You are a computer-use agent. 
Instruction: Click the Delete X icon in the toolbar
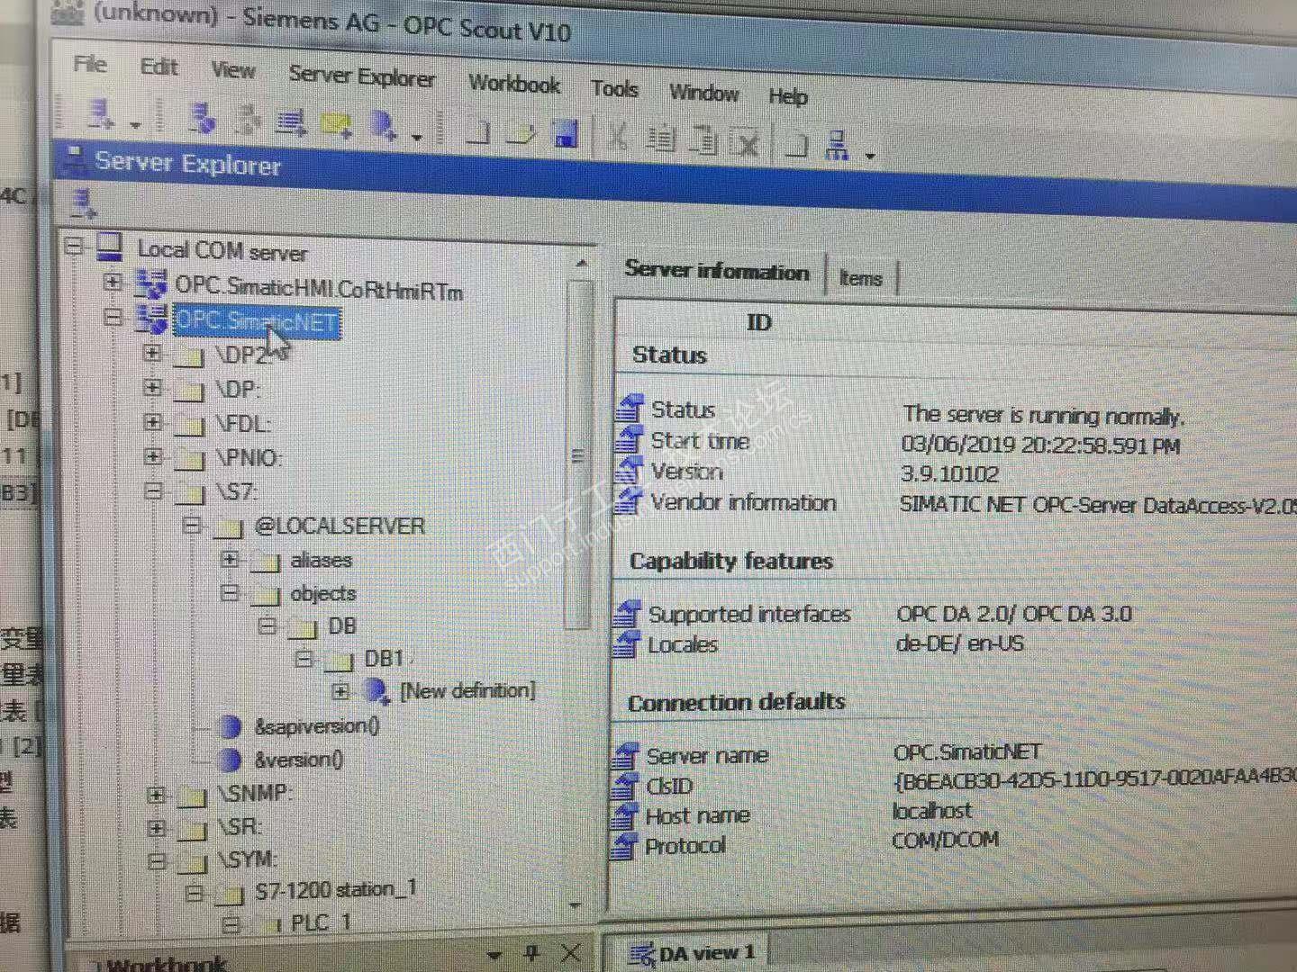pos(747,143)
